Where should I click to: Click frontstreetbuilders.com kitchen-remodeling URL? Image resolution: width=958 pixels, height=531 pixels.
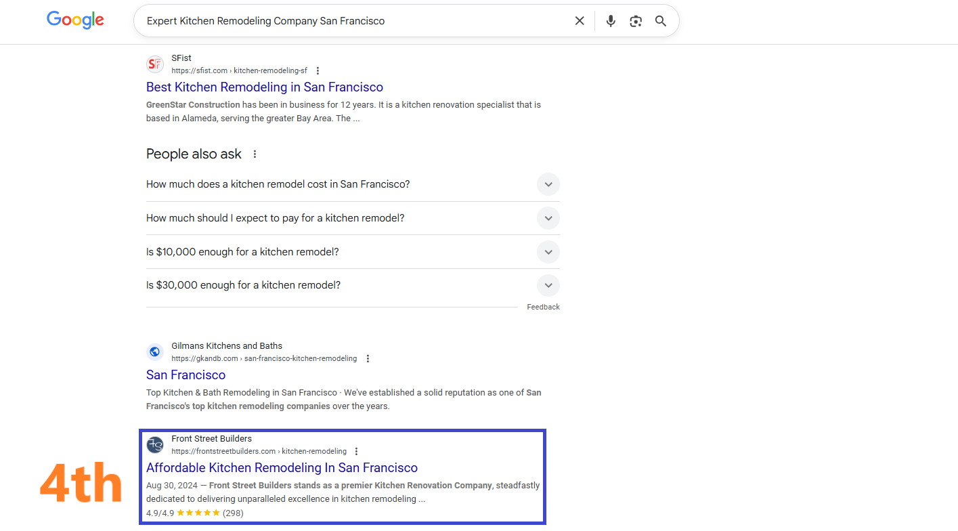coord(259,451)
